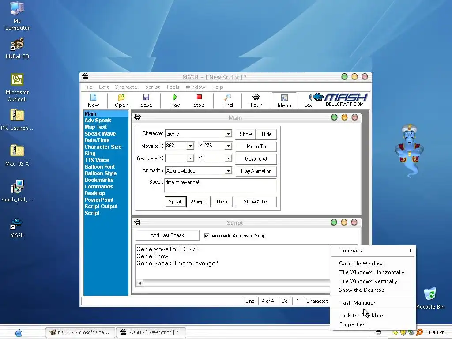Expand the Move to Y dropdown
This screenshot has width=452, height=339.
228,146
